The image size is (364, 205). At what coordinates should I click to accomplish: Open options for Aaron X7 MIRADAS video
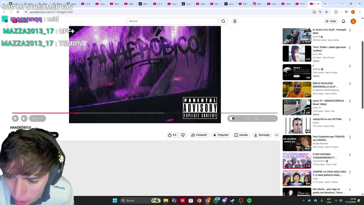350,101
